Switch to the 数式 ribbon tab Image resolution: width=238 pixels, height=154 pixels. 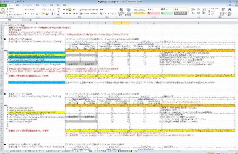coord(38,5)
